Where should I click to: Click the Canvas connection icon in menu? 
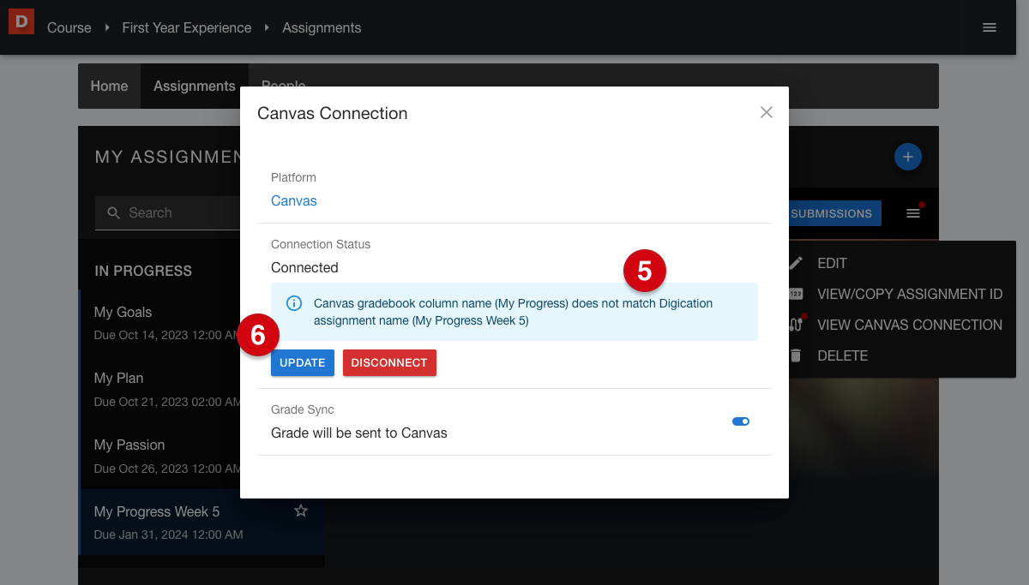coord(796,325)
